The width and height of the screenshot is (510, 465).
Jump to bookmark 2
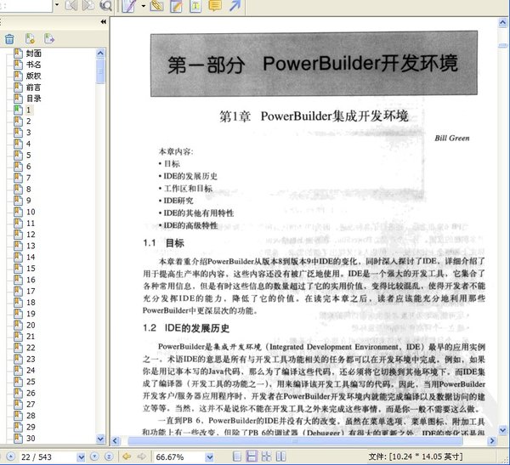click(x=29, y=121)
